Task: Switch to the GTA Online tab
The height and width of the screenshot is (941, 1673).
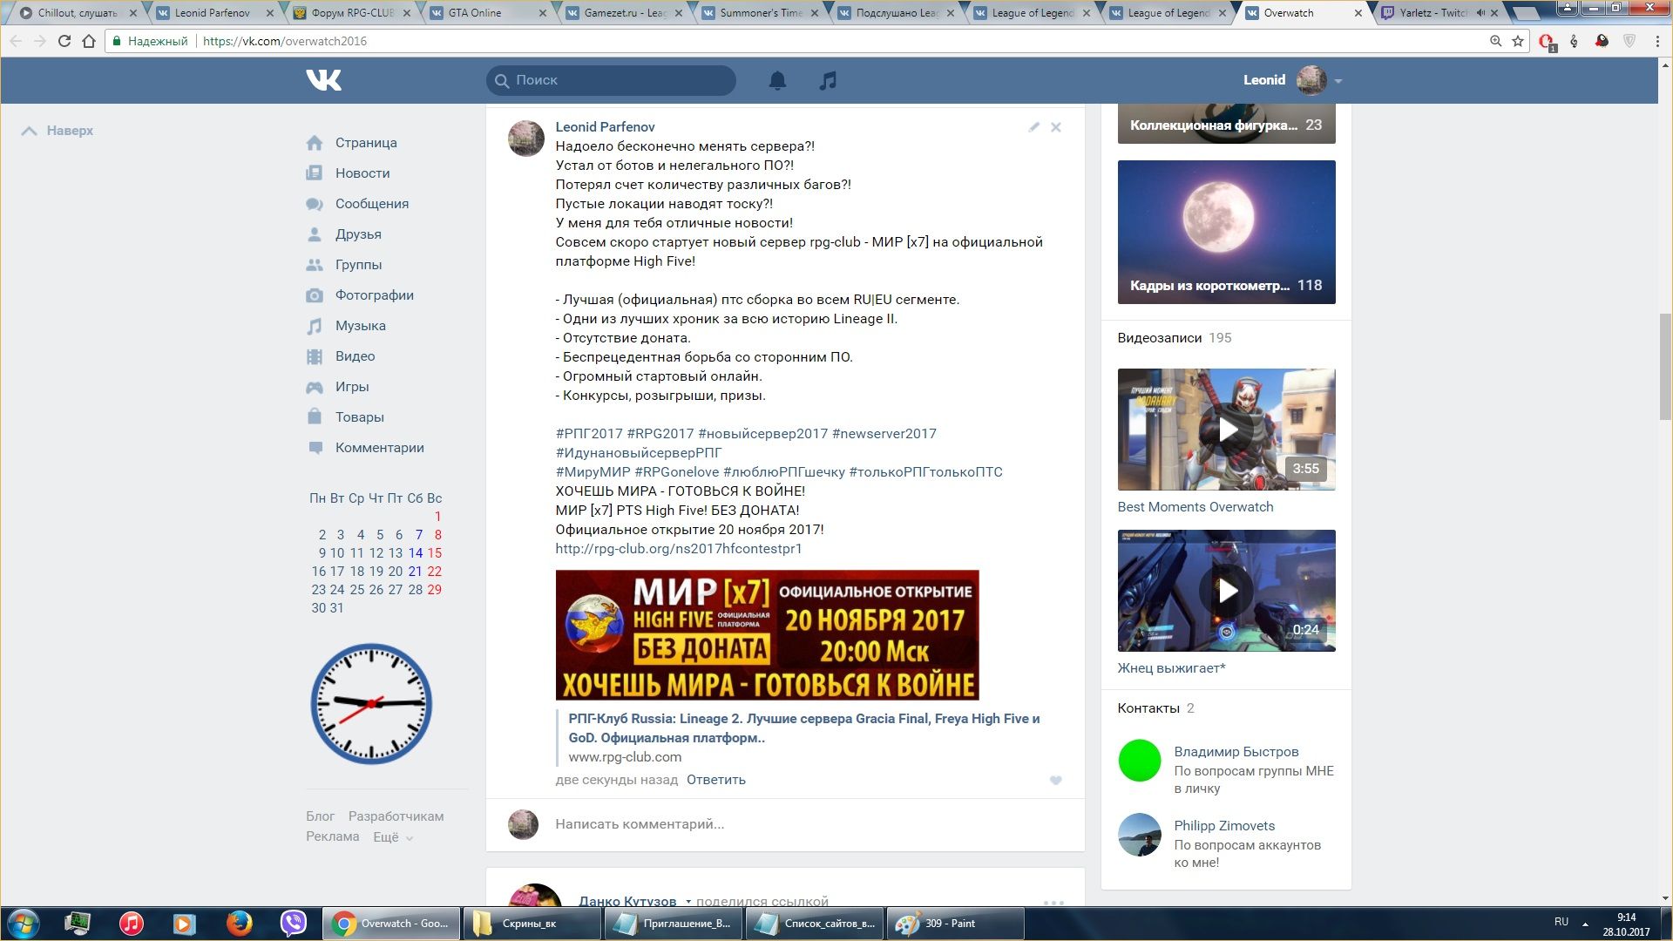Action: 475,13
